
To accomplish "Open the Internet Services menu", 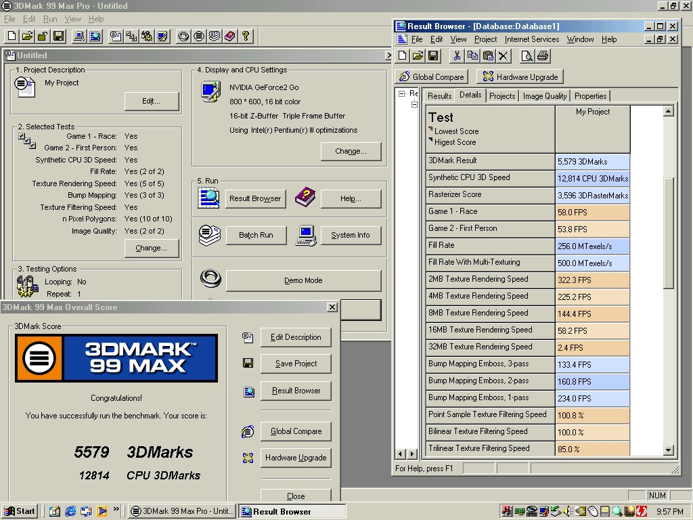I will 532,39.
